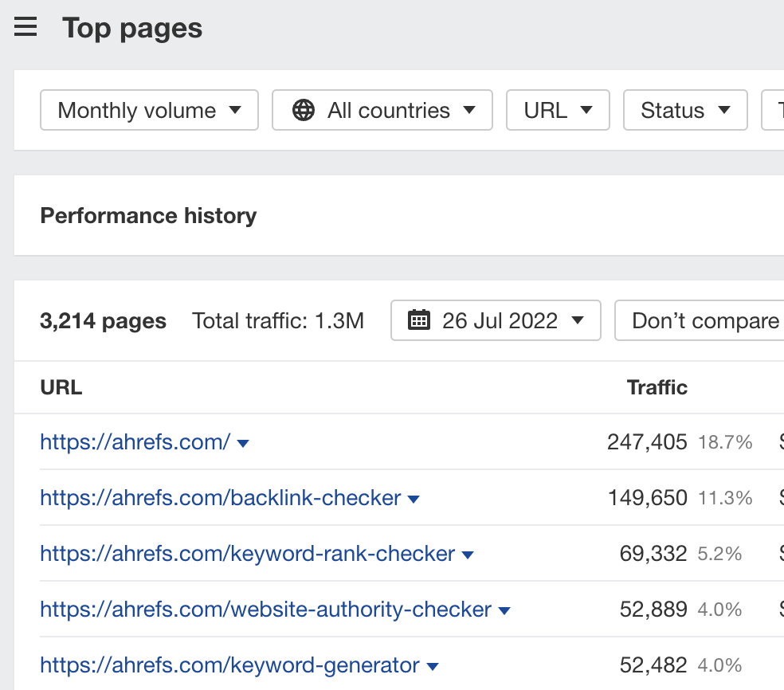Open the navigation hamburger menu

(x=26, y=26)
